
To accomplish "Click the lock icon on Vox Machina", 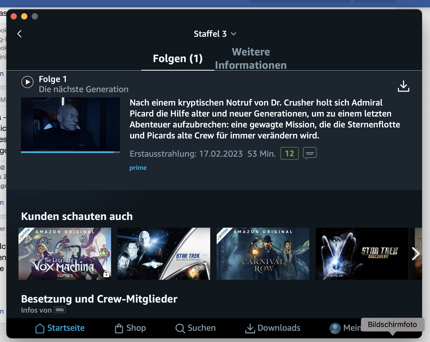I will [106, 274].
